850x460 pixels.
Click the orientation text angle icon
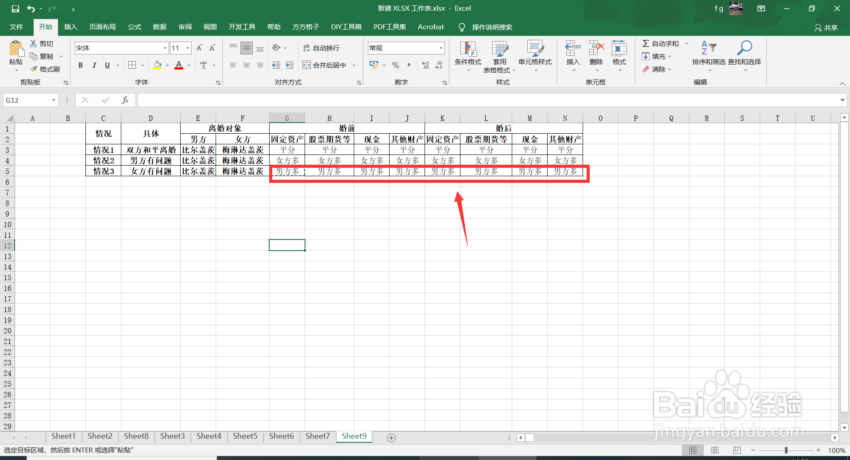[276, 47]
